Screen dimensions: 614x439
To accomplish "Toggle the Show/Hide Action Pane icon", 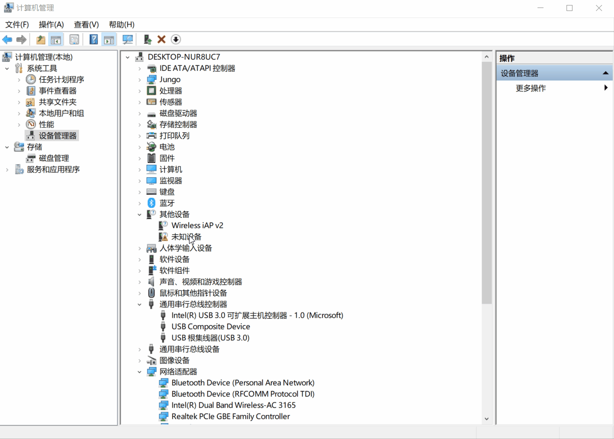I will tap(108, 39).
